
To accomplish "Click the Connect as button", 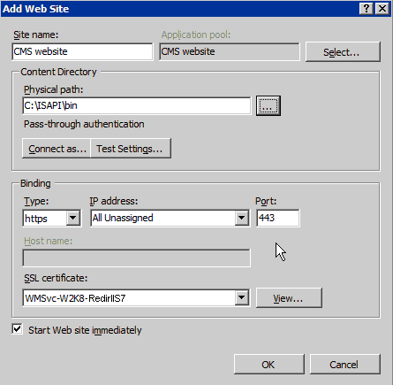I will click(x=57, y=149).
